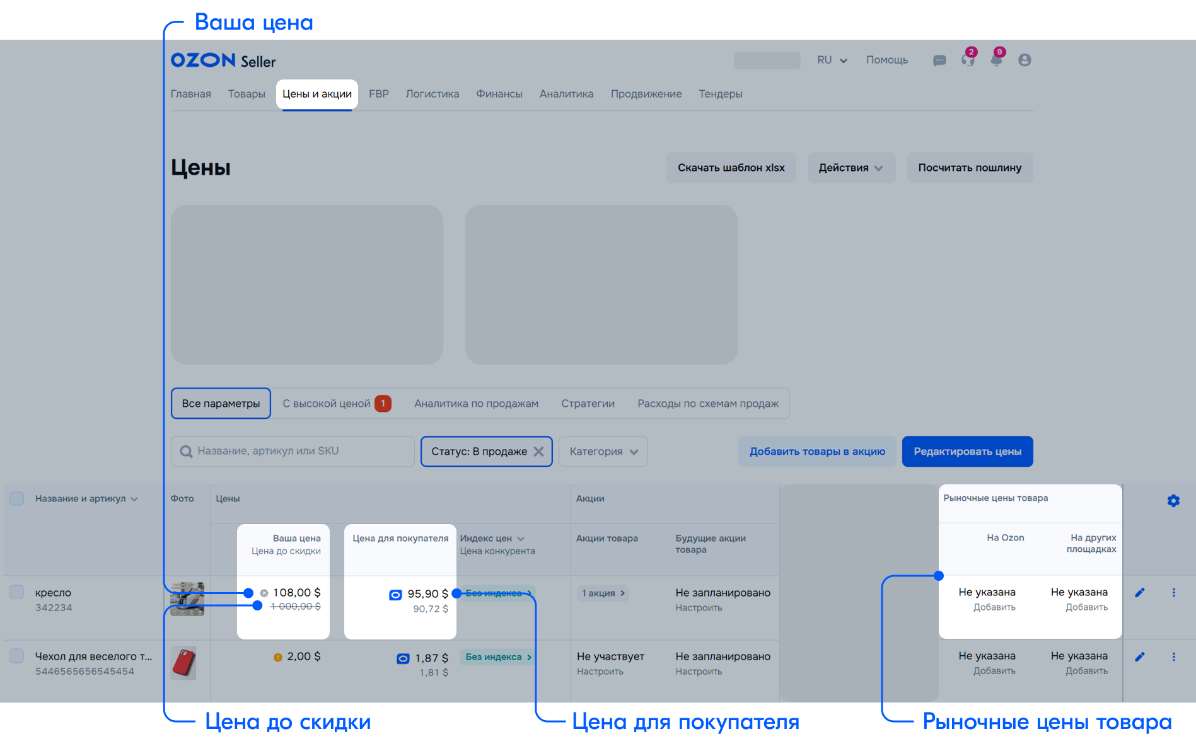
Task: Open three-dot menu for Чехол row
Action: (1173, 657)
